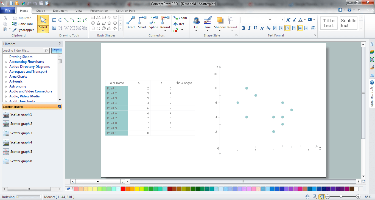Open the font name combo box
This screenshot has height=200, width=375.
click(256, 20)
